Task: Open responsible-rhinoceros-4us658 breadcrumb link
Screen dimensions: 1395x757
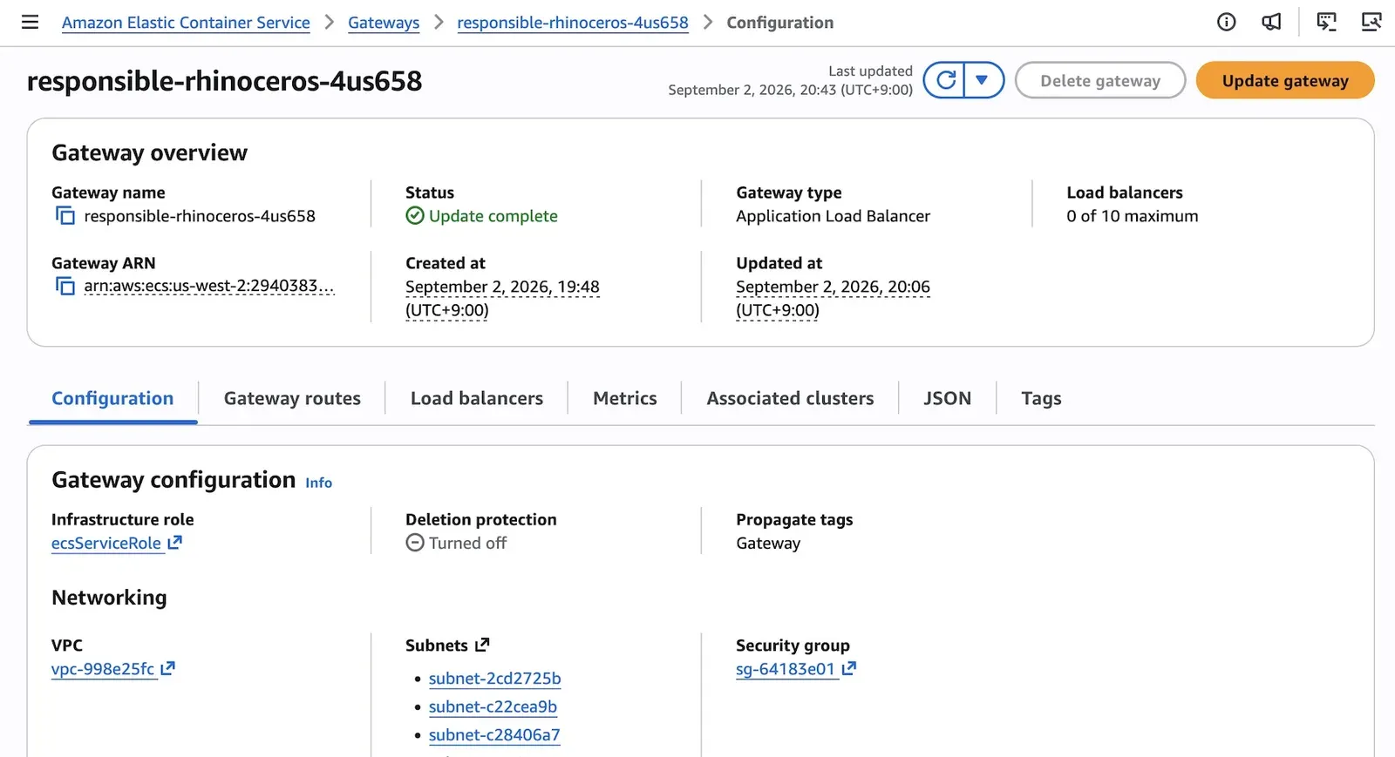Action: point(573,23)
